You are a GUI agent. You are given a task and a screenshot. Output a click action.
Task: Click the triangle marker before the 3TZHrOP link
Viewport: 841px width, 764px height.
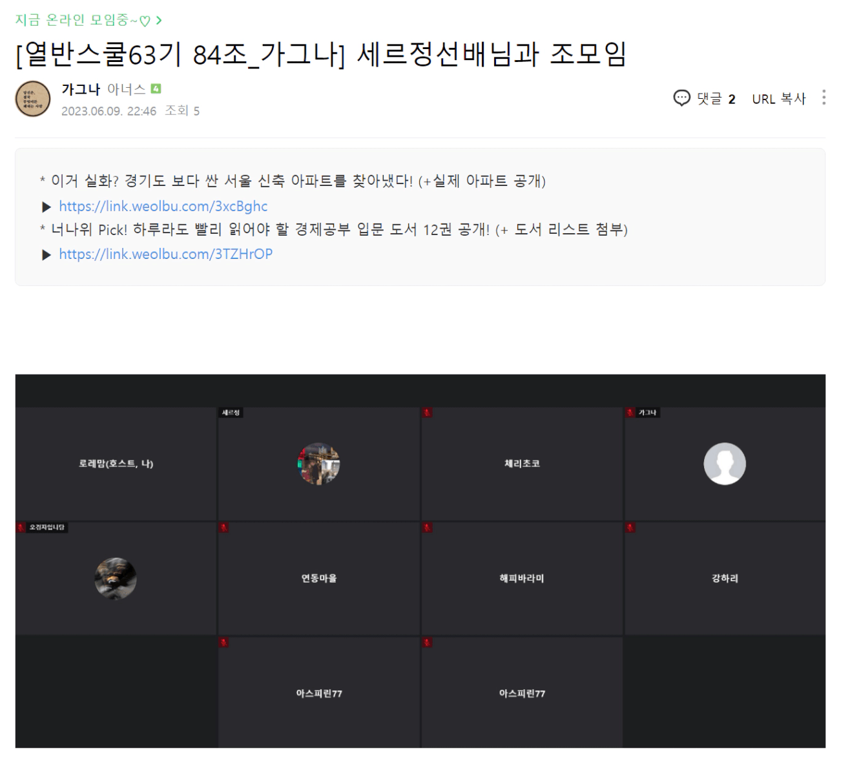click(47, 254)
